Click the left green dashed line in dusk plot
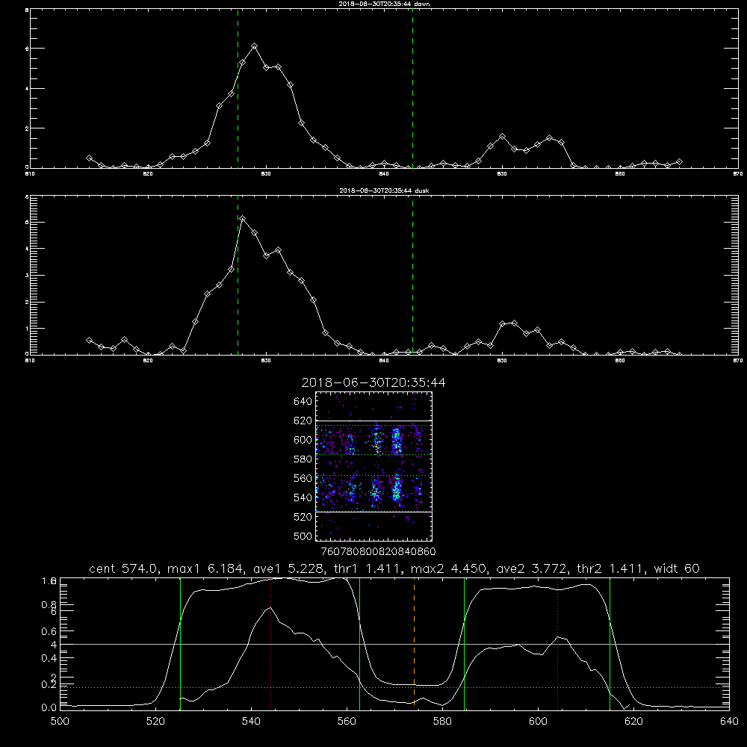Screen dimensions: 747x747 (238, 276)
